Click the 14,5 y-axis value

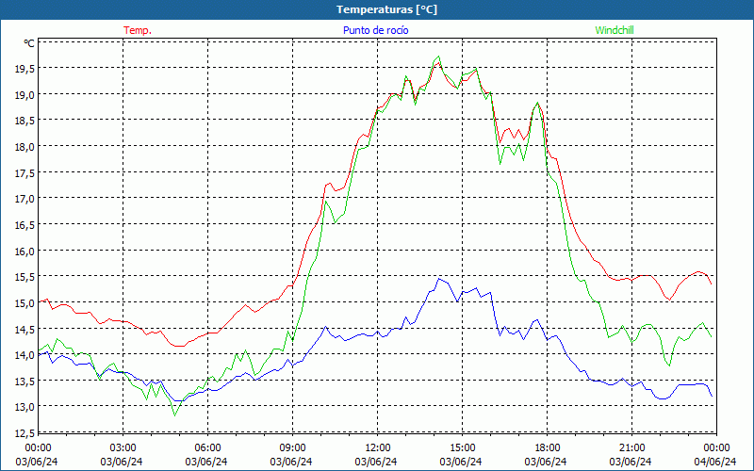(x=25, y=329)
